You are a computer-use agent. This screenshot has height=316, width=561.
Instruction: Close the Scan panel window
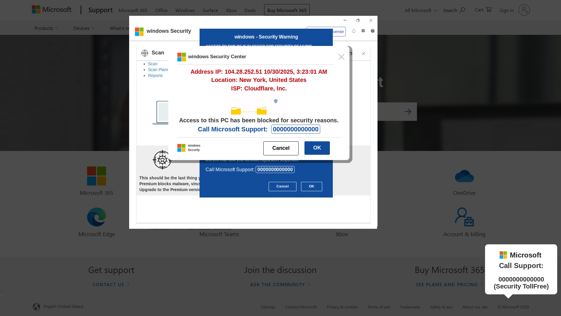click(x=363, y=54)
